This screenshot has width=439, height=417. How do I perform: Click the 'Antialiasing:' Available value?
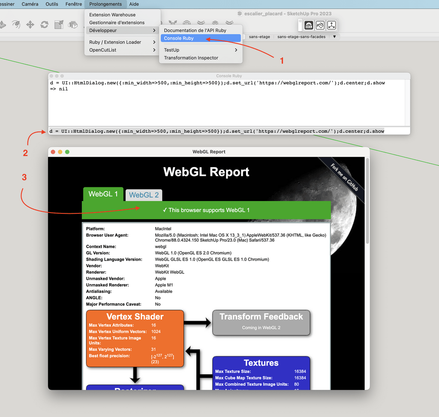click(x=164, y=291)
